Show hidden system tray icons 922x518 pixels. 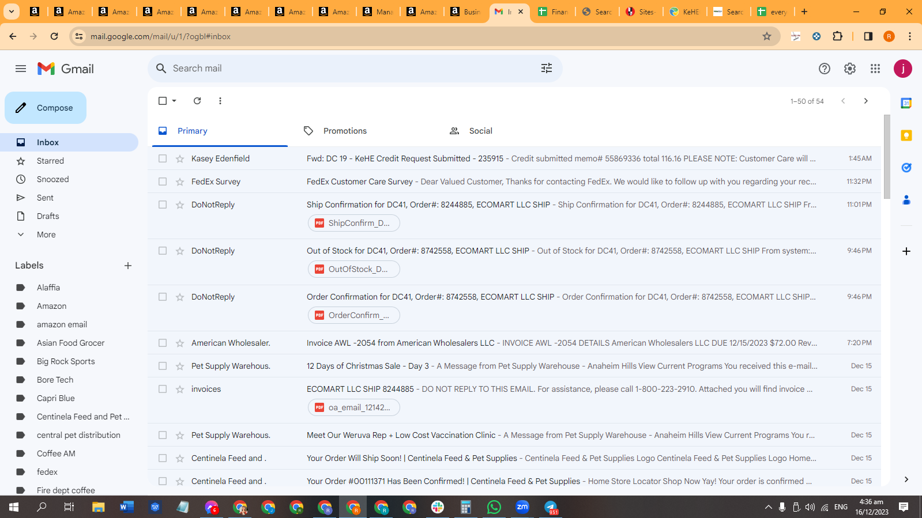tap(768, 507)
